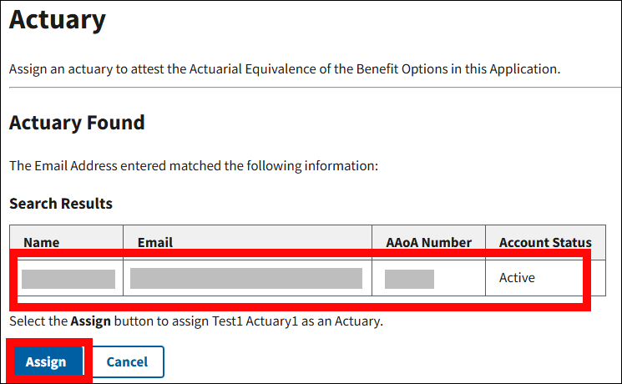Click the bold Assign word in instructions
This screenshot has height=384, width=622.
tap(90, 321)
